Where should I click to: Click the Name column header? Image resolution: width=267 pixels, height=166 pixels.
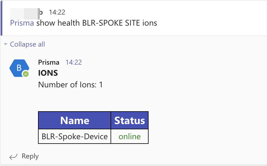[x=75, y=121]
